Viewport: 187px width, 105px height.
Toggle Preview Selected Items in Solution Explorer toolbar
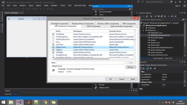click(175, 16)
